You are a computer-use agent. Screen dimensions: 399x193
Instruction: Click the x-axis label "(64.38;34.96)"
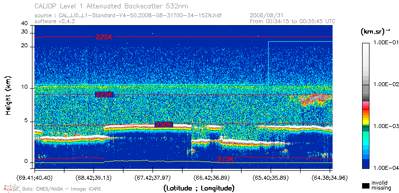[x=330, y=178]
